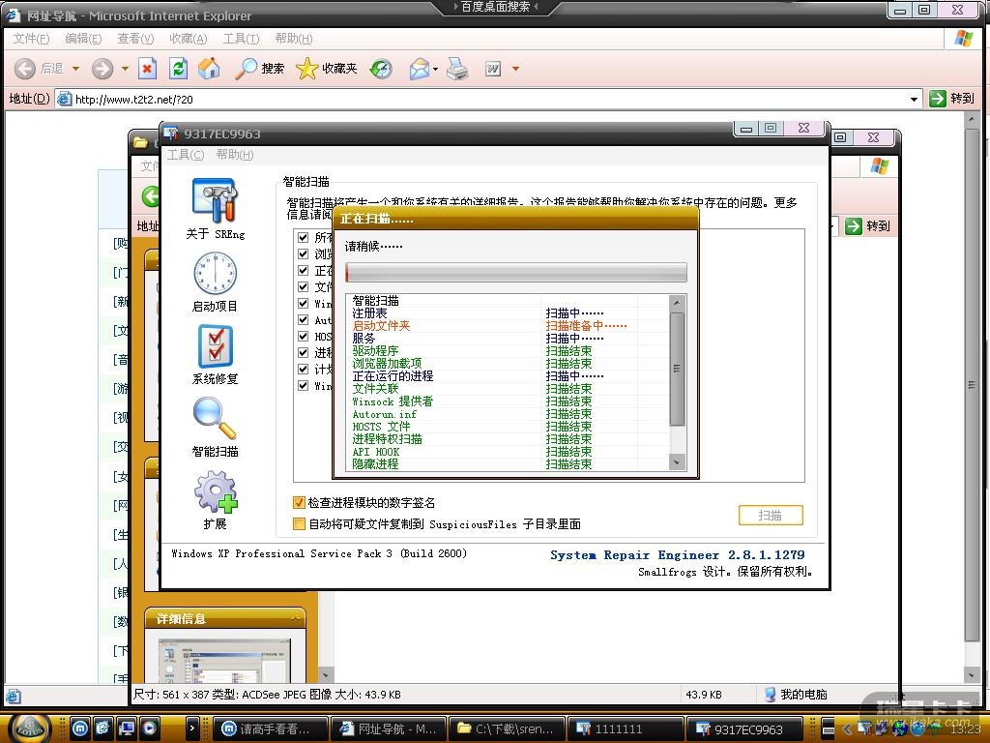Image resolution: width=990 pixels, height=743 pixels.
Task: Select the 启动项目 clock icon
Action: (x=215, y=274)
